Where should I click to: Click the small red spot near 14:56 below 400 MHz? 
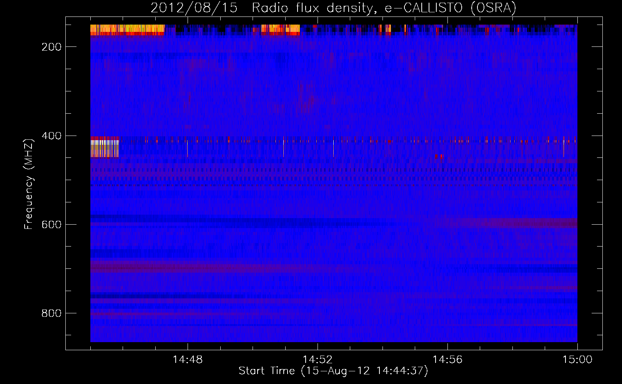point(439,156)
